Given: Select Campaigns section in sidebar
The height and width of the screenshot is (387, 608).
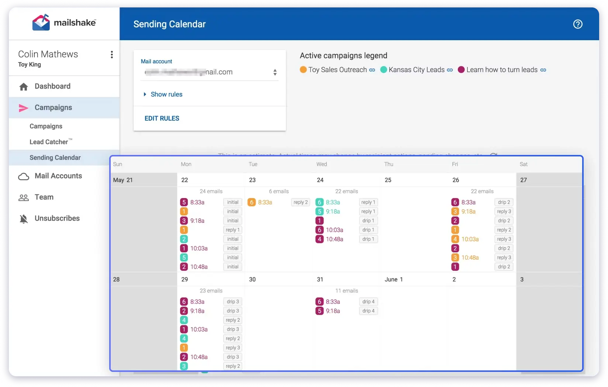Looking at the screenshot, I should click(64, 108).
